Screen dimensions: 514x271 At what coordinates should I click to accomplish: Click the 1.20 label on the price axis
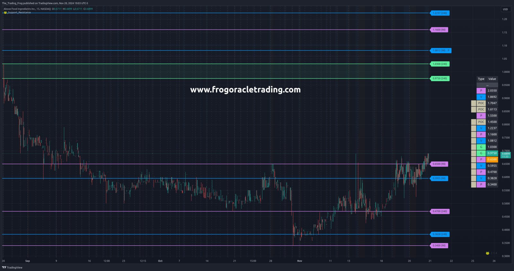(x=505, y=19)
